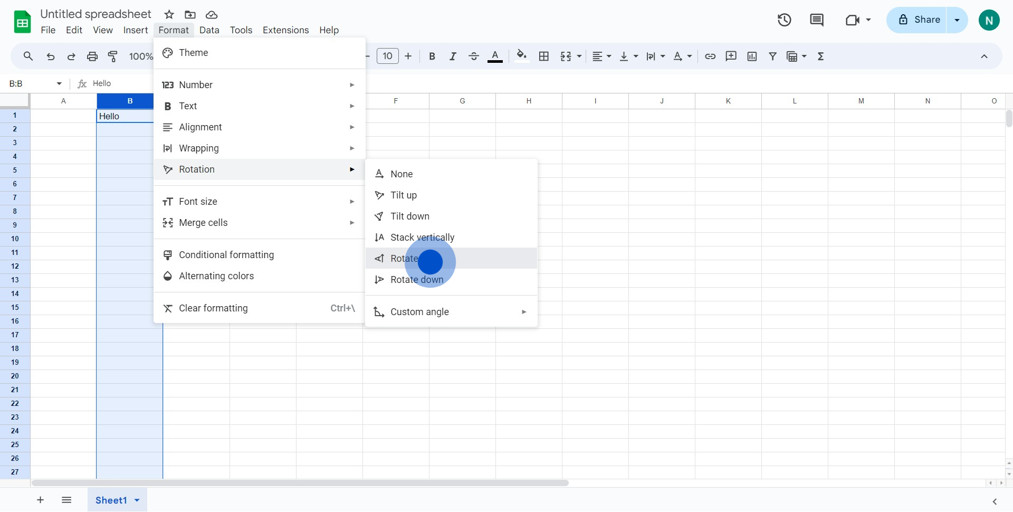
Task: Choose Conditional formatting from Format menu
Action: (x=226, y=255)
